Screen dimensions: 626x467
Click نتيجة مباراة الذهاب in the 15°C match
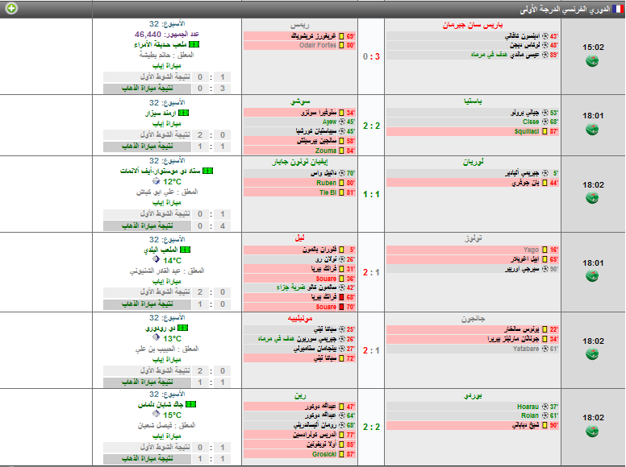(148, 459)
